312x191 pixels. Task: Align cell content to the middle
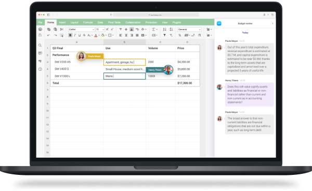coord(126,29)
